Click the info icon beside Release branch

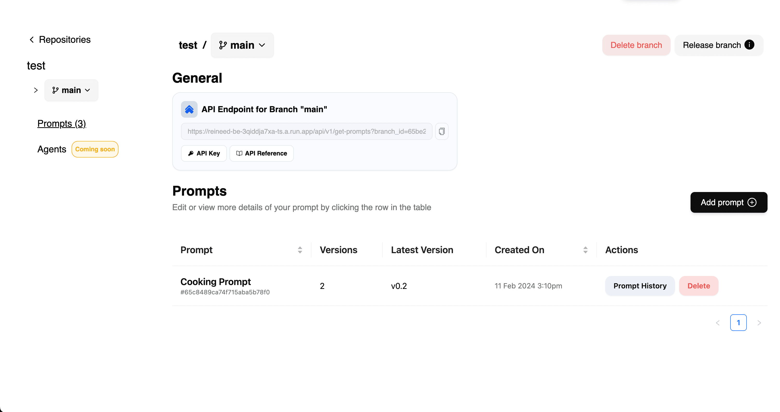coord(750,45)
